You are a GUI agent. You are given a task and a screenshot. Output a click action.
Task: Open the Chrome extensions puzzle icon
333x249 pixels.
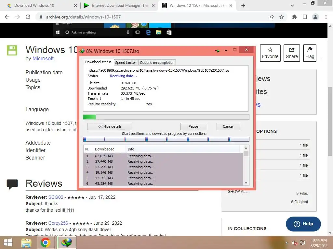coord(295,17)
